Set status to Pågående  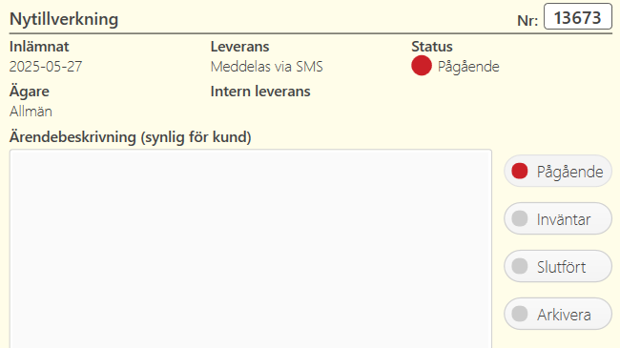click(x=558, y=171)
